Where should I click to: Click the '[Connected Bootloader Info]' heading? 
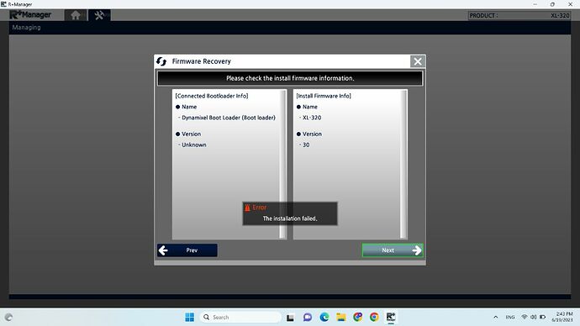coord(212,96)
